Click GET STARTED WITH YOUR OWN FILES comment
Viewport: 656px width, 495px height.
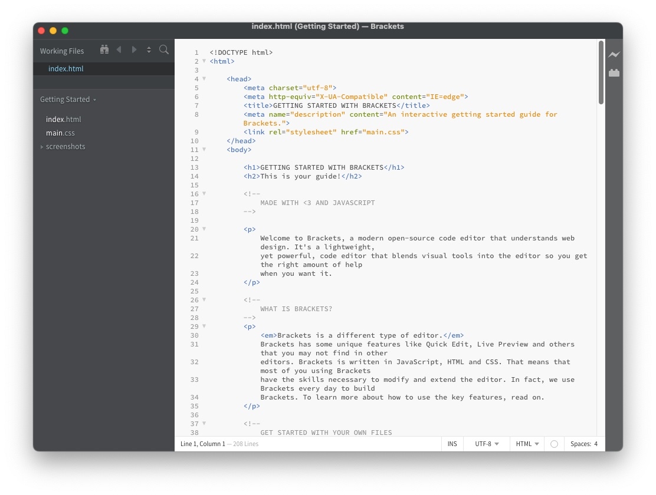(x=326, y=433)
